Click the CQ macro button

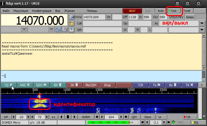[8, 85]
